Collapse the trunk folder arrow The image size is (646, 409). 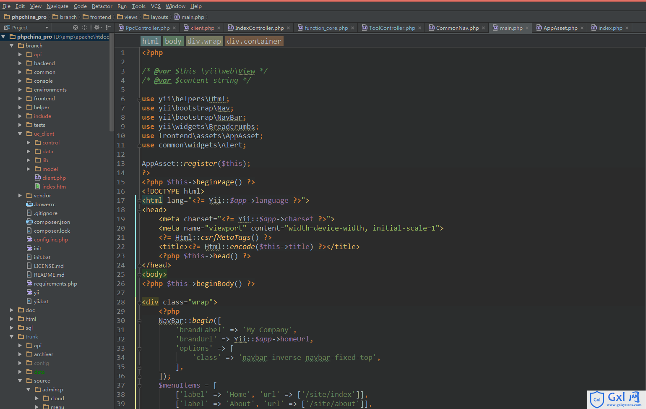(12, 336)
